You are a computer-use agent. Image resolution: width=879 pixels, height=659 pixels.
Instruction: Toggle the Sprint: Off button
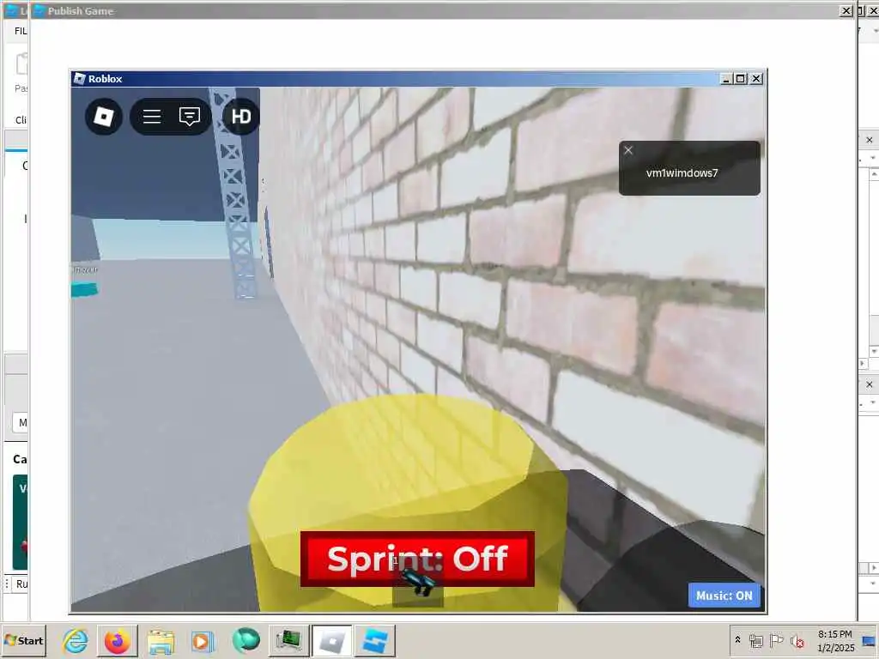[x=418, y=559]
